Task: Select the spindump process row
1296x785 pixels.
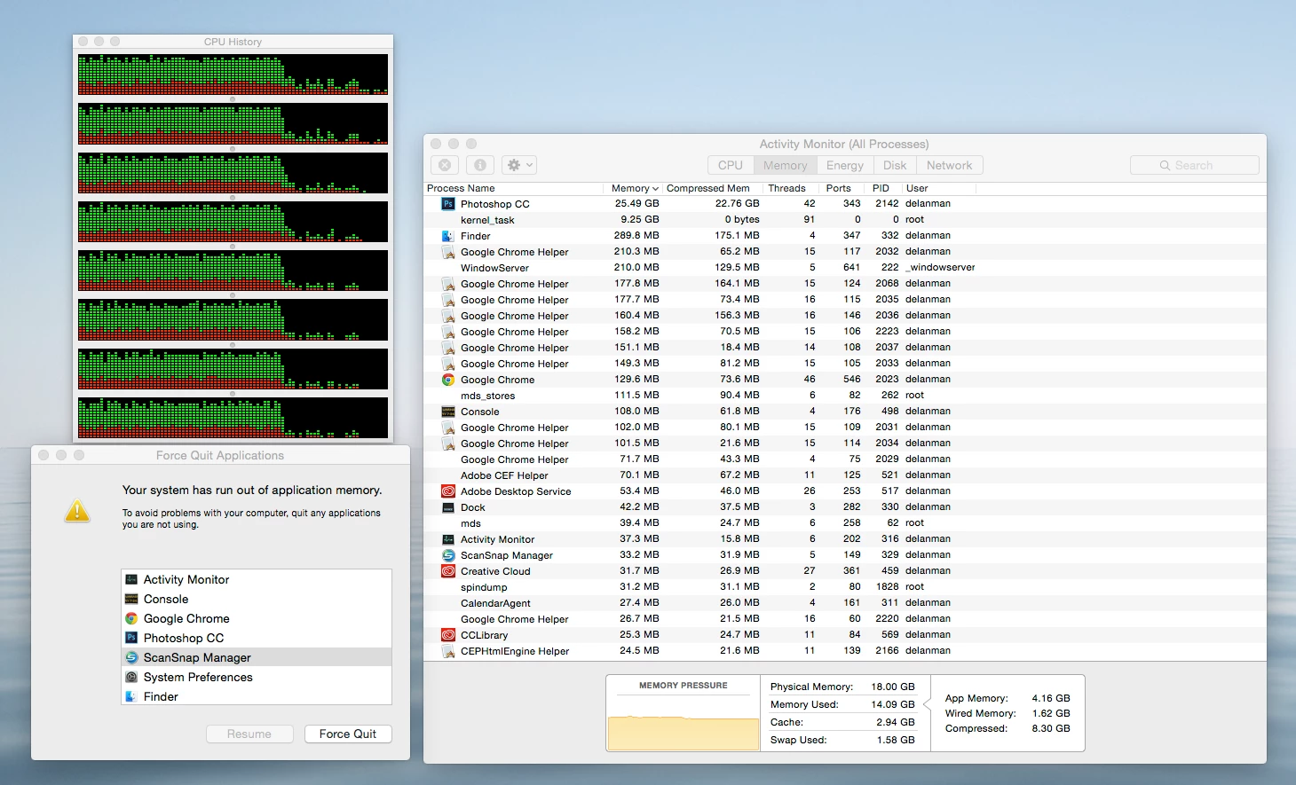Action: (x=845, y=587)
